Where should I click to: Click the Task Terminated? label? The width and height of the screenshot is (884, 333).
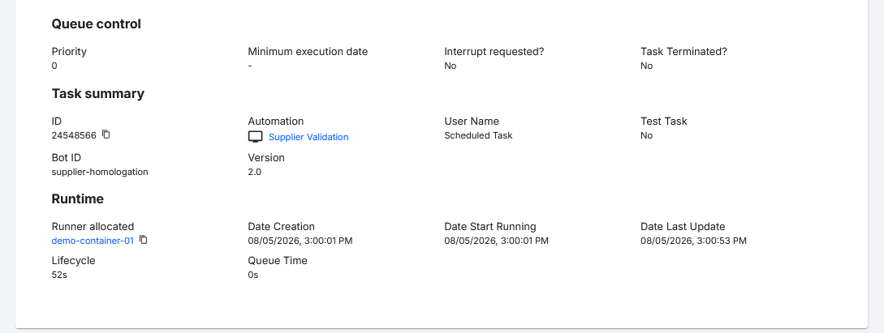pos(683,51)
